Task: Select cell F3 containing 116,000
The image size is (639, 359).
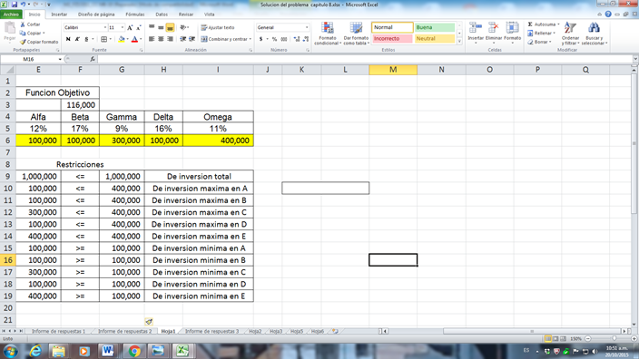Action: (80, 105)
